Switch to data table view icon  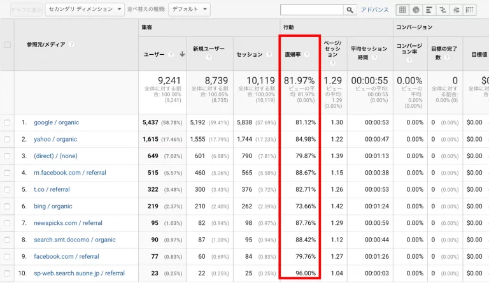coord(402,10)
